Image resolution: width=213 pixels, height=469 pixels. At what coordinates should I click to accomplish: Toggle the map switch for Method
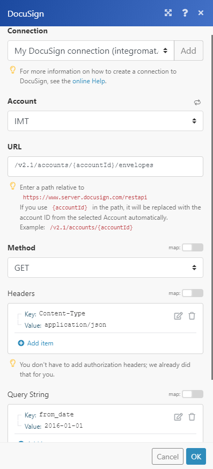pyautogui.click(x=193, y=247)
